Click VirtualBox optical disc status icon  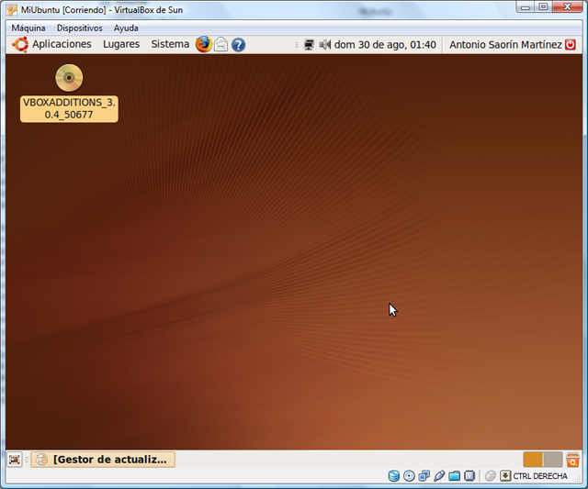pyautogui.click(x=409, y=476)
